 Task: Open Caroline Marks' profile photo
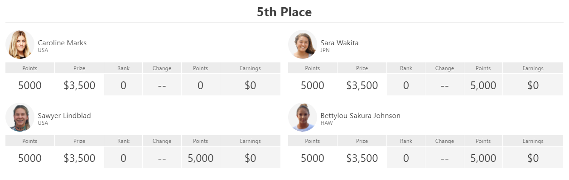pyautogui.click(x=20, y=44)
